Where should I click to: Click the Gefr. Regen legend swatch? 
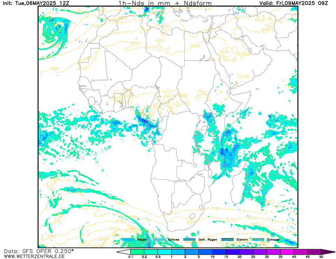(190, 239)
